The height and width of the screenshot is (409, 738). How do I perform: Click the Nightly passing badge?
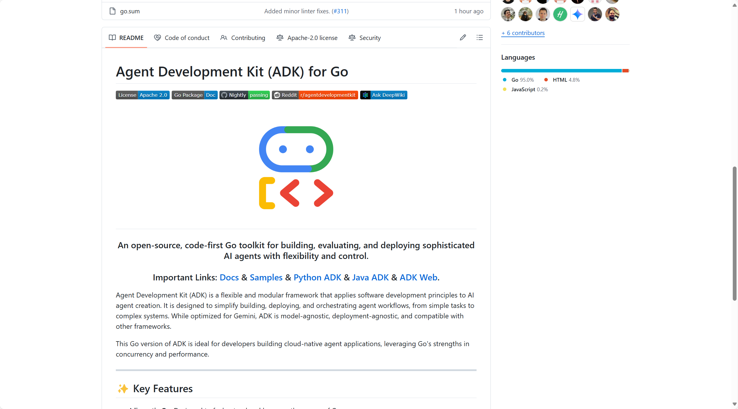pyautogui.click(x=244, y=95)
